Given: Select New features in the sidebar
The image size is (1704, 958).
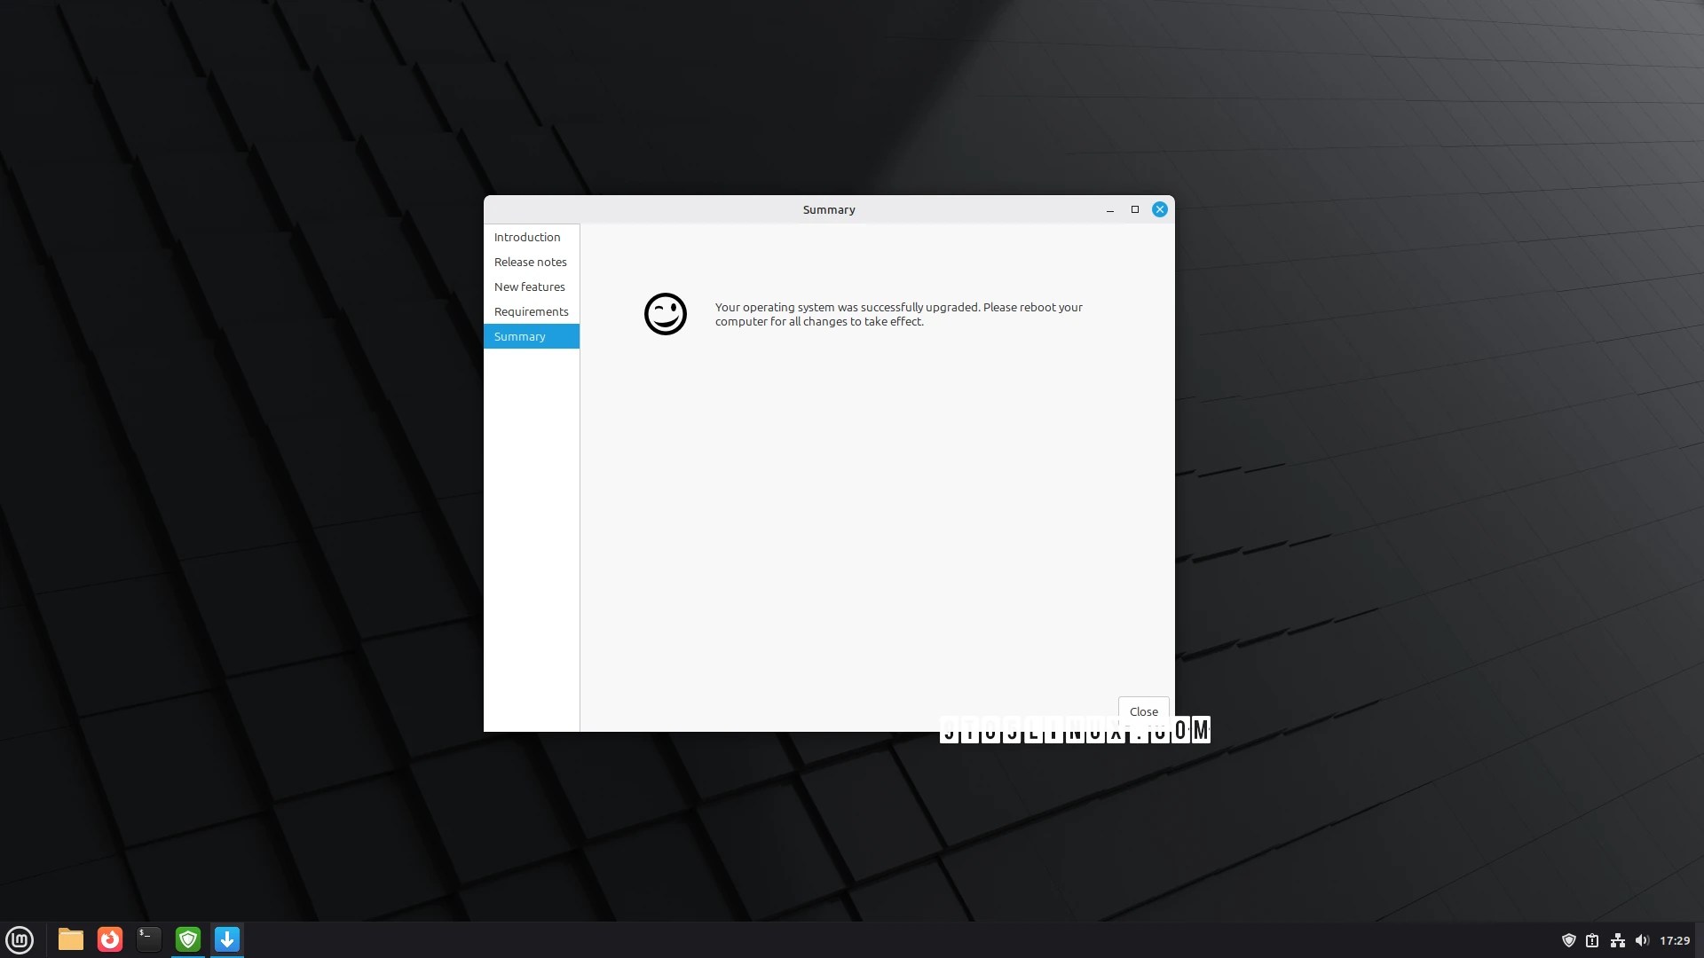Looking at the screenshot, I should [x=529, y=287].
